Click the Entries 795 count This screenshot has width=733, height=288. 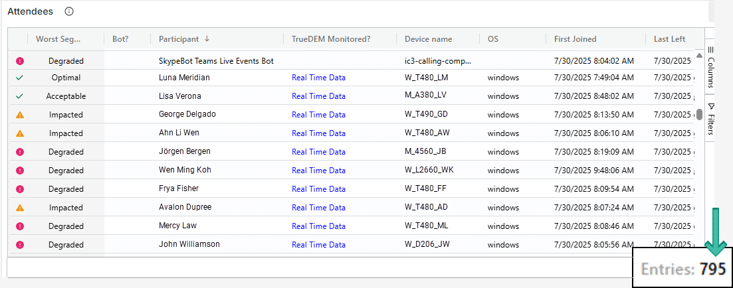click(683, 269)
